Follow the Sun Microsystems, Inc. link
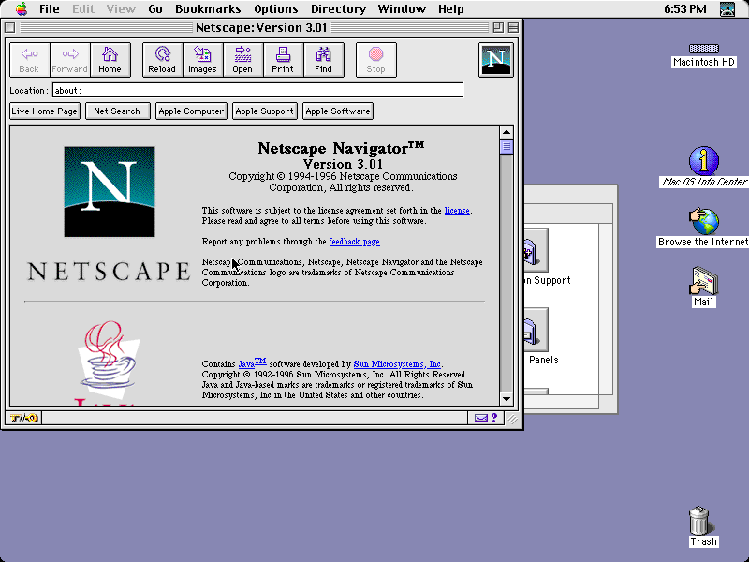The image size is (749, 562). [397, 364]
